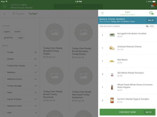Check the Diestel brand filter
Viewport: 157px width, 117px height.
[x=4, y=59]
